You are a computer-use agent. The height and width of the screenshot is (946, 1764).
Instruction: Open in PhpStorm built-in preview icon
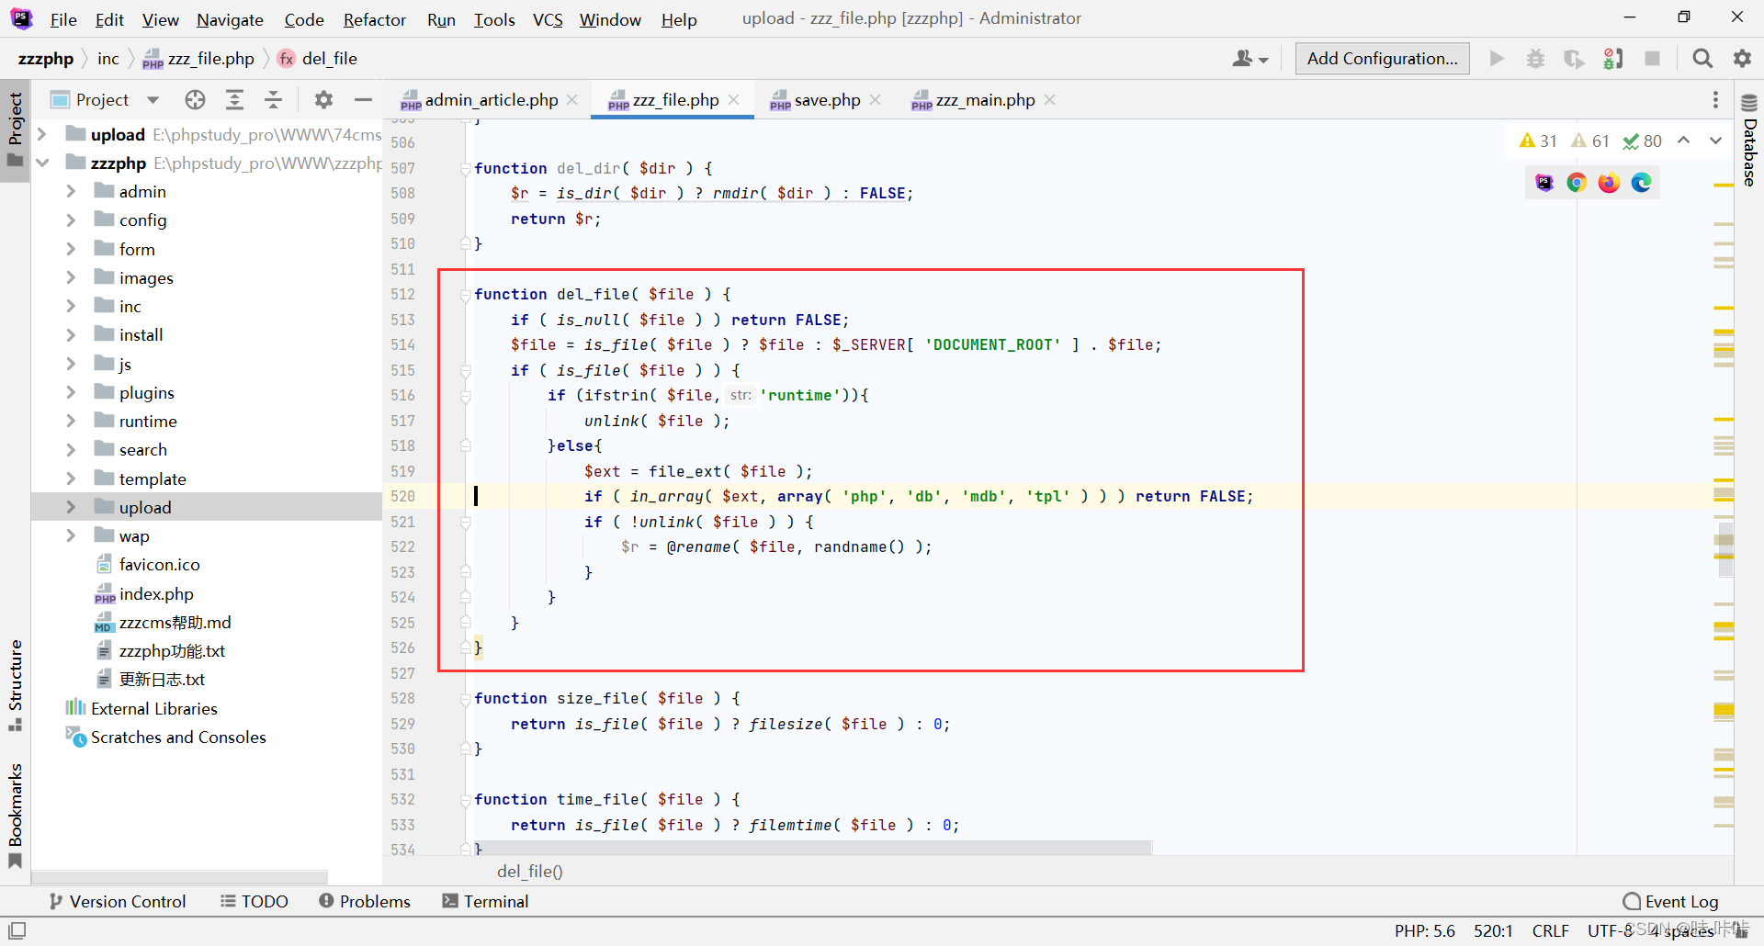pyautogui.click(x=1544, y=183)
